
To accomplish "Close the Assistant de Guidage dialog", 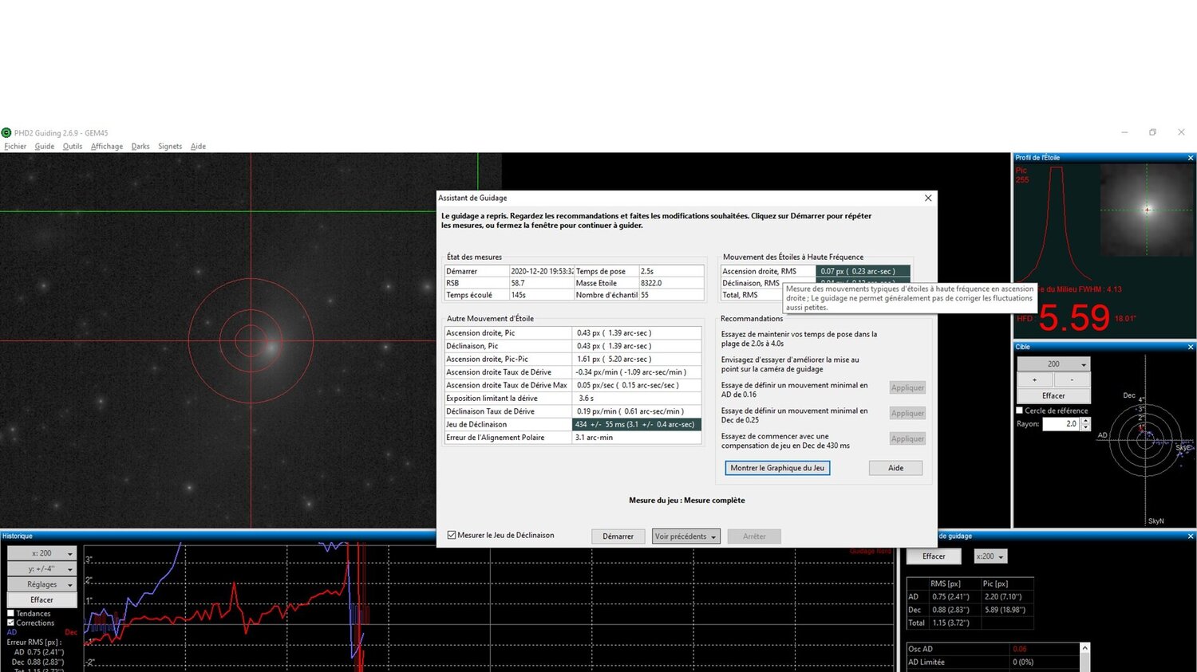I will 927,198.
